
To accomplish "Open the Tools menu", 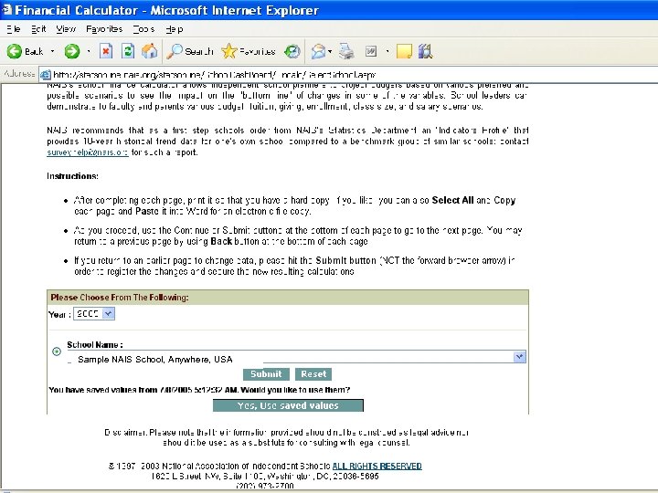I will [x=143, y=29].
